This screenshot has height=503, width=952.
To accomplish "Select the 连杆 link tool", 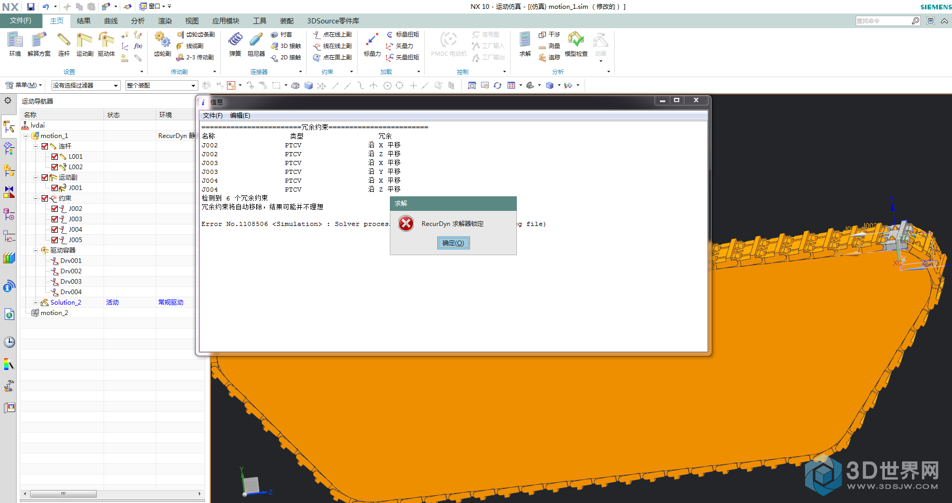I will 64,44.
